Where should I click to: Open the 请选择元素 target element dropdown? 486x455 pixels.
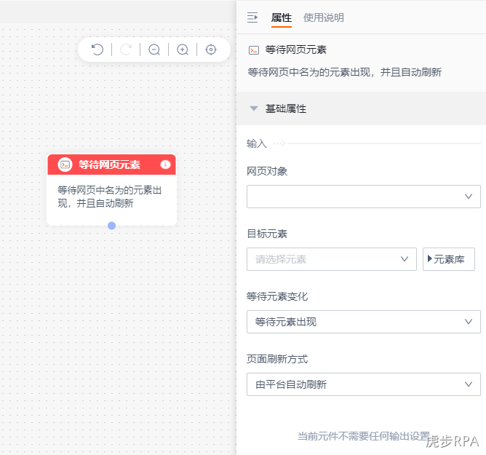[x=331, y=259]
